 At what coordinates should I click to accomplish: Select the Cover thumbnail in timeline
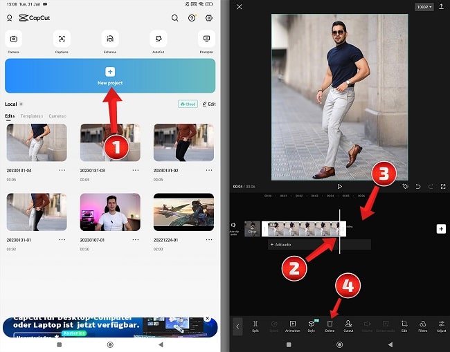pyautogui.click(x=252, y=229)
